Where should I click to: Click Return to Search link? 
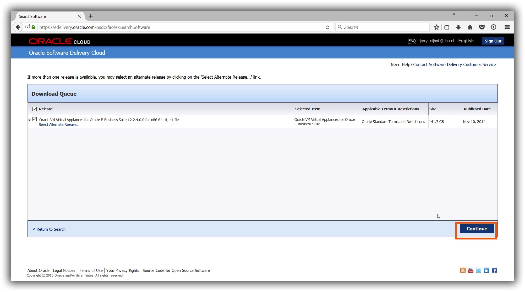49,229
